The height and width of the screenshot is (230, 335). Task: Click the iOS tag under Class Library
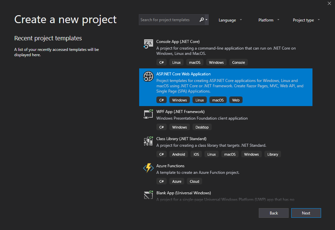[196, 154]
